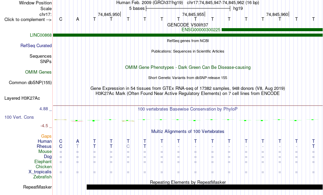The height and width of the screenshot is (195, 323).
Task: Click '100 vertebrates Basewise Conservation by PhyloP' title
Action: (188, 109)
